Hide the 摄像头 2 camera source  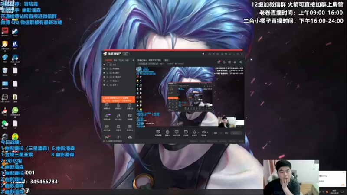click(x=104, y=81)
